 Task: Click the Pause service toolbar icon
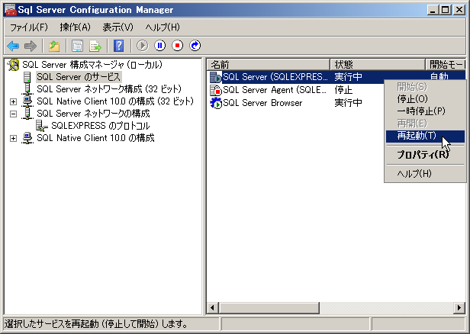[x=159, y=46]
